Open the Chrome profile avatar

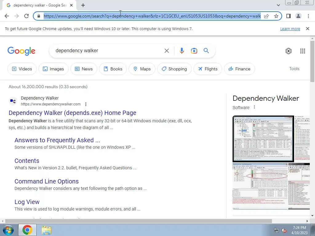tap(298, 16)
